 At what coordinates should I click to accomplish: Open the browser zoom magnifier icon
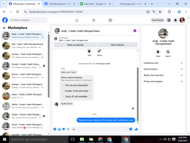click(x=154, y=12)
